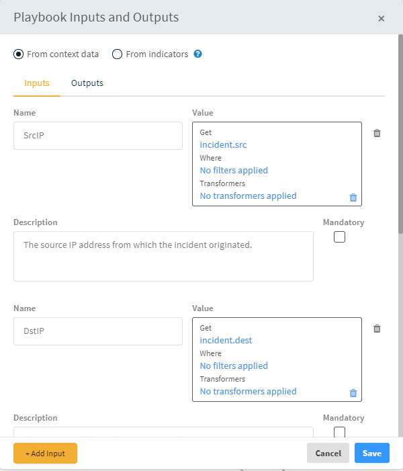
Task: Choose the From indicators radio button
Action: 118,54
